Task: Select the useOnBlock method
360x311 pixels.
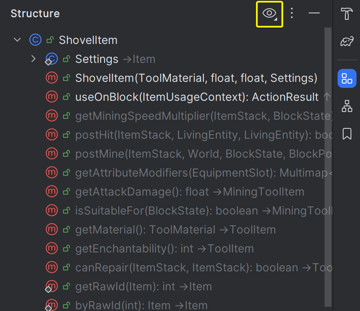Action: click(196, 97)
